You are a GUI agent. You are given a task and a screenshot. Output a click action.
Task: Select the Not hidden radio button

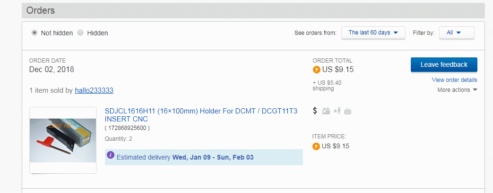pyautogui.click(x=35, y=33)
